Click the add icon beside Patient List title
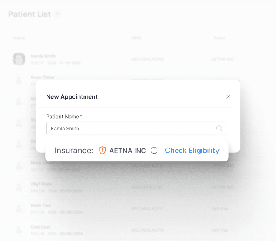This screenshot has height=241, width=276. (57, 14)
